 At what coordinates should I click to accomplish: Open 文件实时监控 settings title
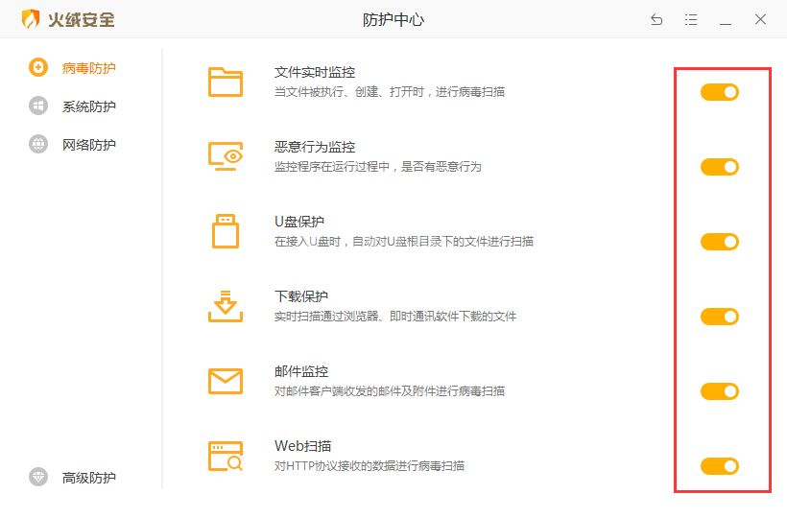pyautogui.click(x=315, y=72)
